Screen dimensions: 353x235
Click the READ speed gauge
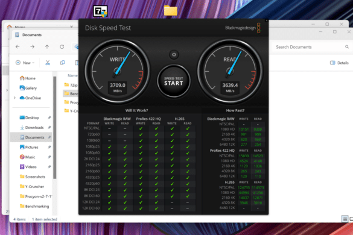pyautogui.click(x=230, y=71)
